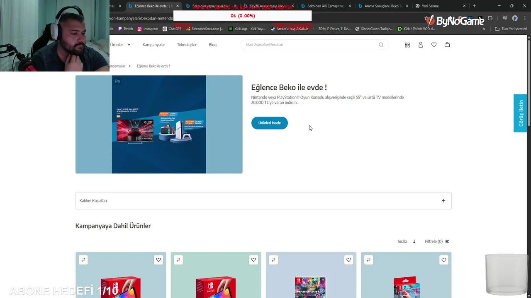Expand Katılım Koşulları section
531x298 pixels.
[x=263, y=201]
